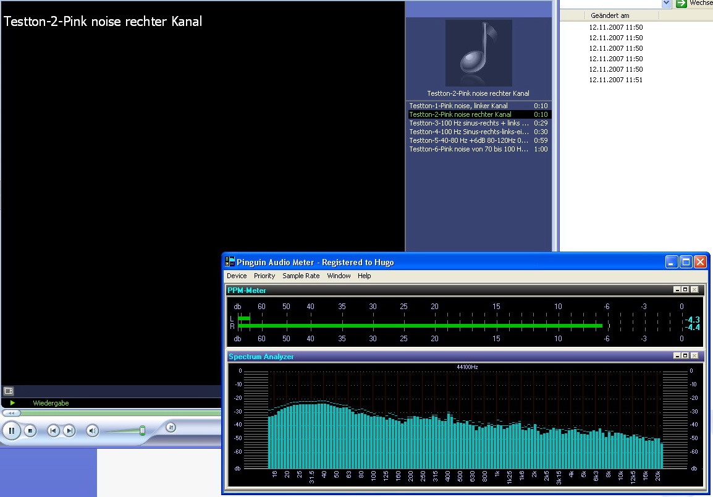This screenshot has height=497, width=713.
Task: Select Testton-2-Pink noise rechter Kanal in playlist
Action: point(478,114)
